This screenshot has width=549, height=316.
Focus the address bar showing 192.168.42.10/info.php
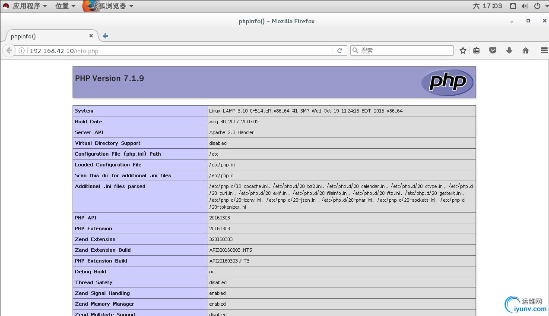point(181,51)
